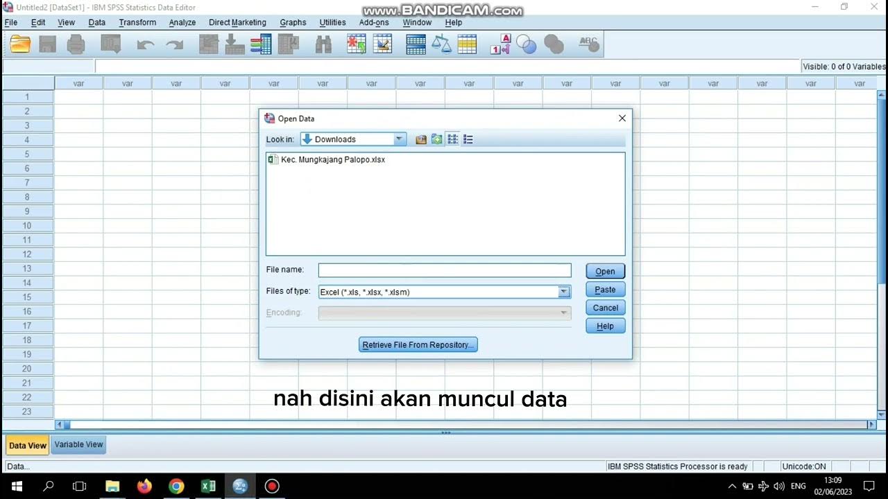Expand the Look in Downloads dropdown

tap(399, 139)
